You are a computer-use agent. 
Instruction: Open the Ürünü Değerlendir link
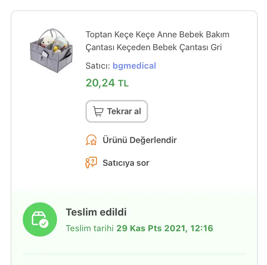[140, 140]
